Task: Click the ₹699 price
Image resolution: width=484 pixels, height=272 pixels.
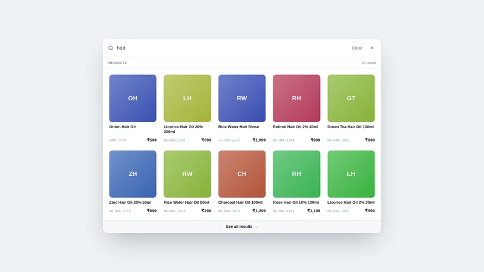Action: click(206, 140)
